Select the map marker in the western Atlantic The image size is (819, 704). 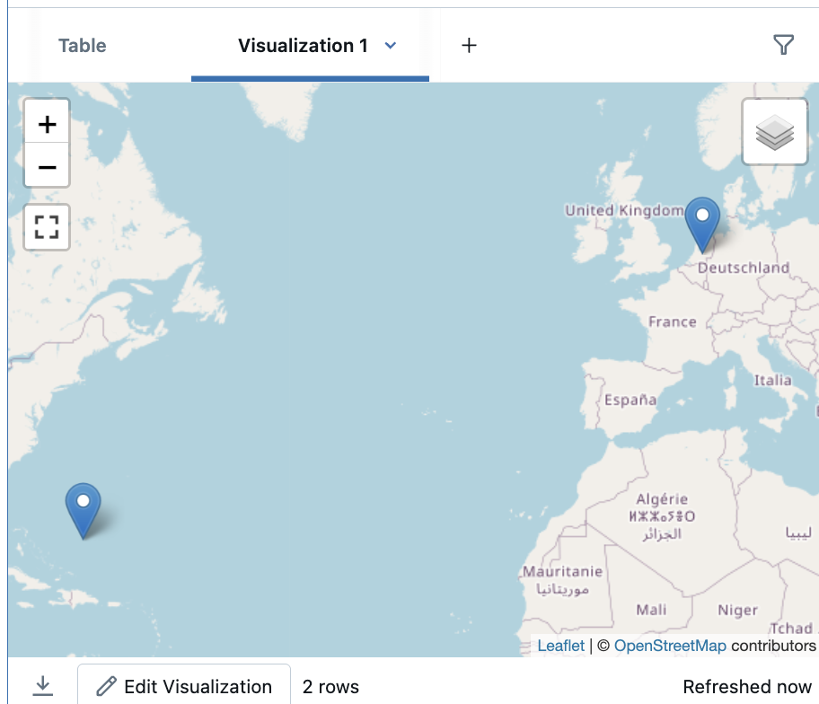pyautogui.click(x=84, y=509)
